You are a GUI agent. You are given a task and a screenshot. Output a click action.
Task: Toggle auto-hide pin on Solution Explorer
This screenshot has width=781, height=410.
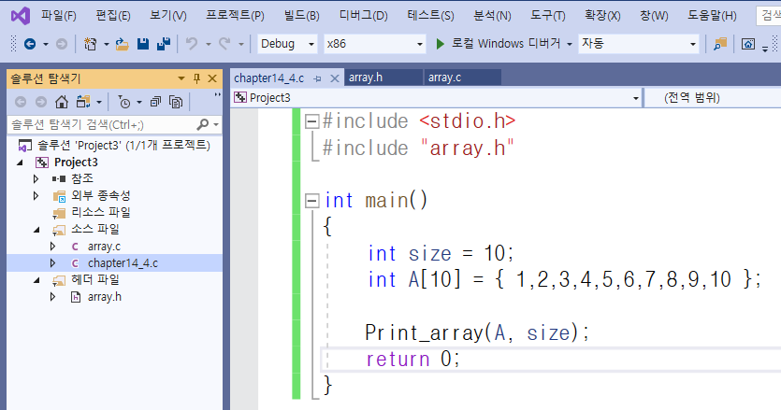tap(196, 78)
